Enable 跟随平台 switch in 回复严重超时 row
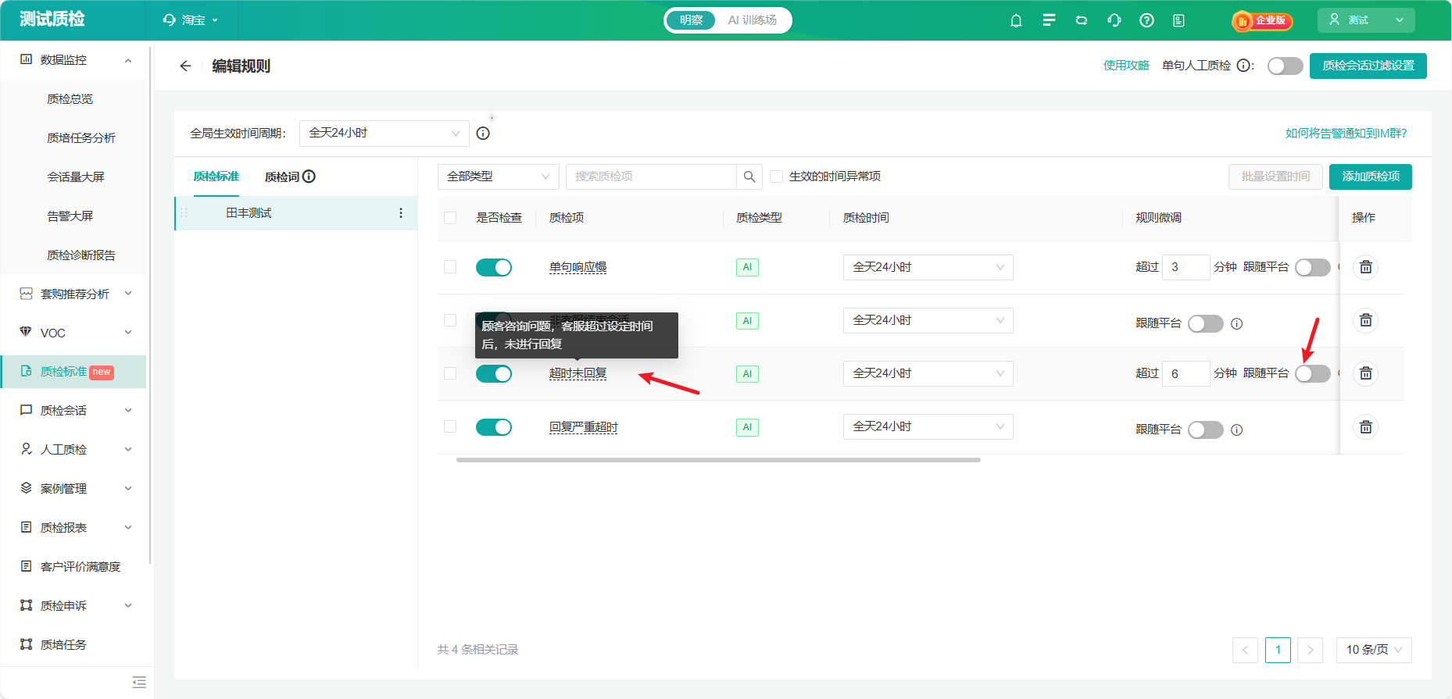This screenshot has height=699, width=1452. coord(1206,430)
